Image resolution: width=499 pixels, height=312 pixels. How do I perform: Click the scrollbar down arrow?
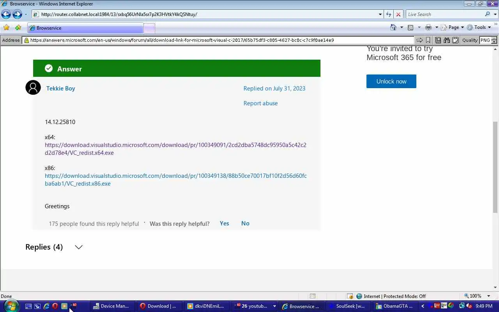pos(495,288)
